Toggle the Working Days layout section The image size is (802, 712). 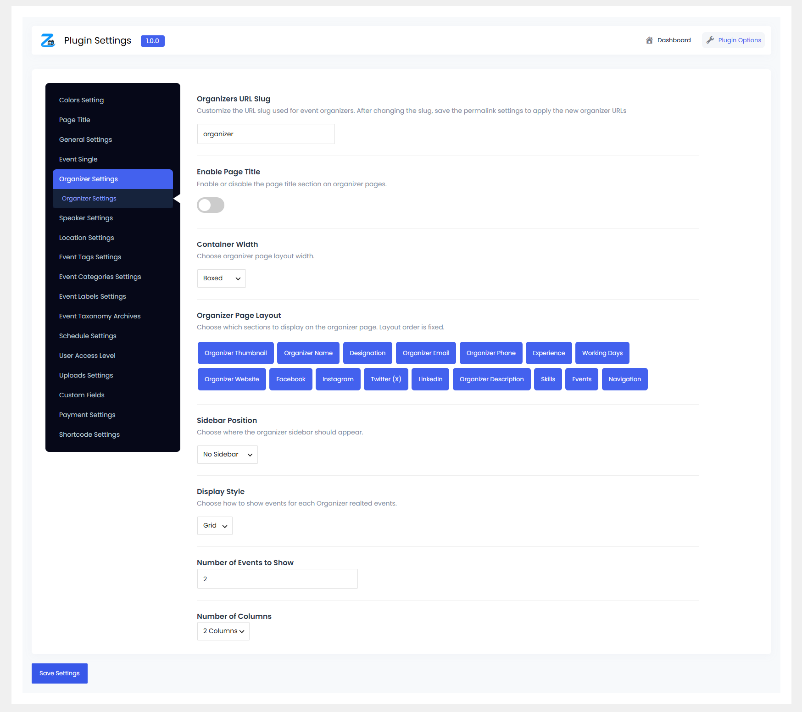pyautogui.click(x=602, y=353)
